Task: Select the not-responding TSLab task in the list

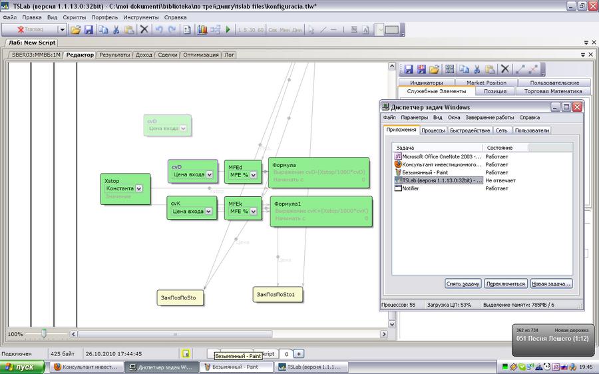Action: pos(439,180)
